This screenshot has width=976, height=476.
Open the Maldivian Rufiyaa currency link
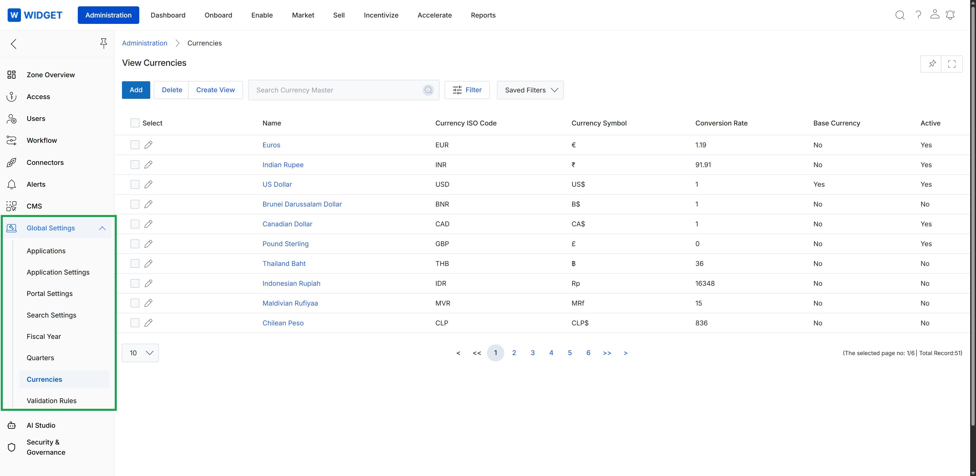click(290, 303)
